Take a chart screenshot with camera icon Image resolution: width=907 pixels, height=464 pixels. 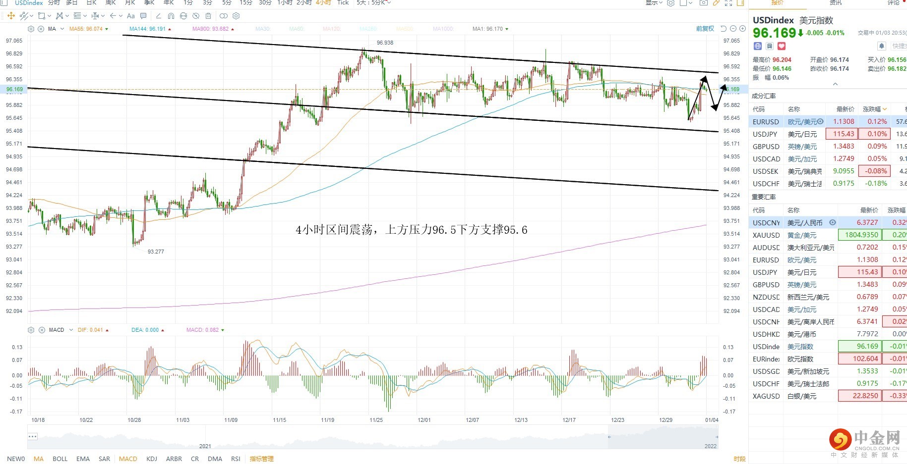(x=704, y=2)
